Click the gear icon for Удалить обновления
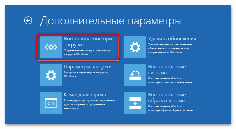This screenshot has height=129, width=236. pyautogui.click(x=135, y=47)
